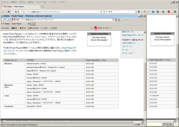
Task: Select Firefox Adobe - Flash Player tab
Action: 21,7
